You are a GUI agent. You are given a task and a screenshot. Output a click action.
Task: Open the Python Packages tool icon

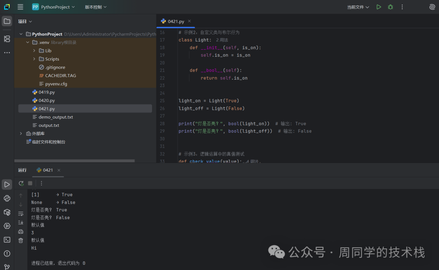[7, 212]
